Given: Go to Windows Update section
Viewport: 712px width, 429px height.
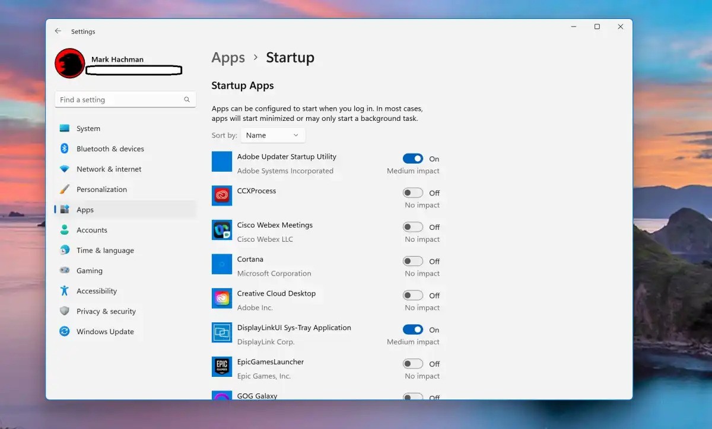Looking at the screenshot, I should click(105, 332).
